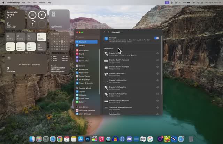Open the File menu
Viewport: 223px width, 144px height.
click(x=24, y=2)
